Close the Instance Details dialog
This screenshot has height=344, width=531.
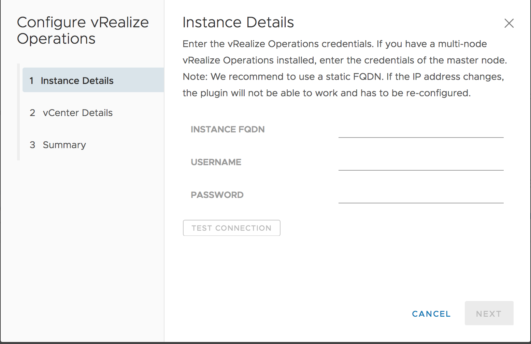pyautogui.click(x=509, y=23)
